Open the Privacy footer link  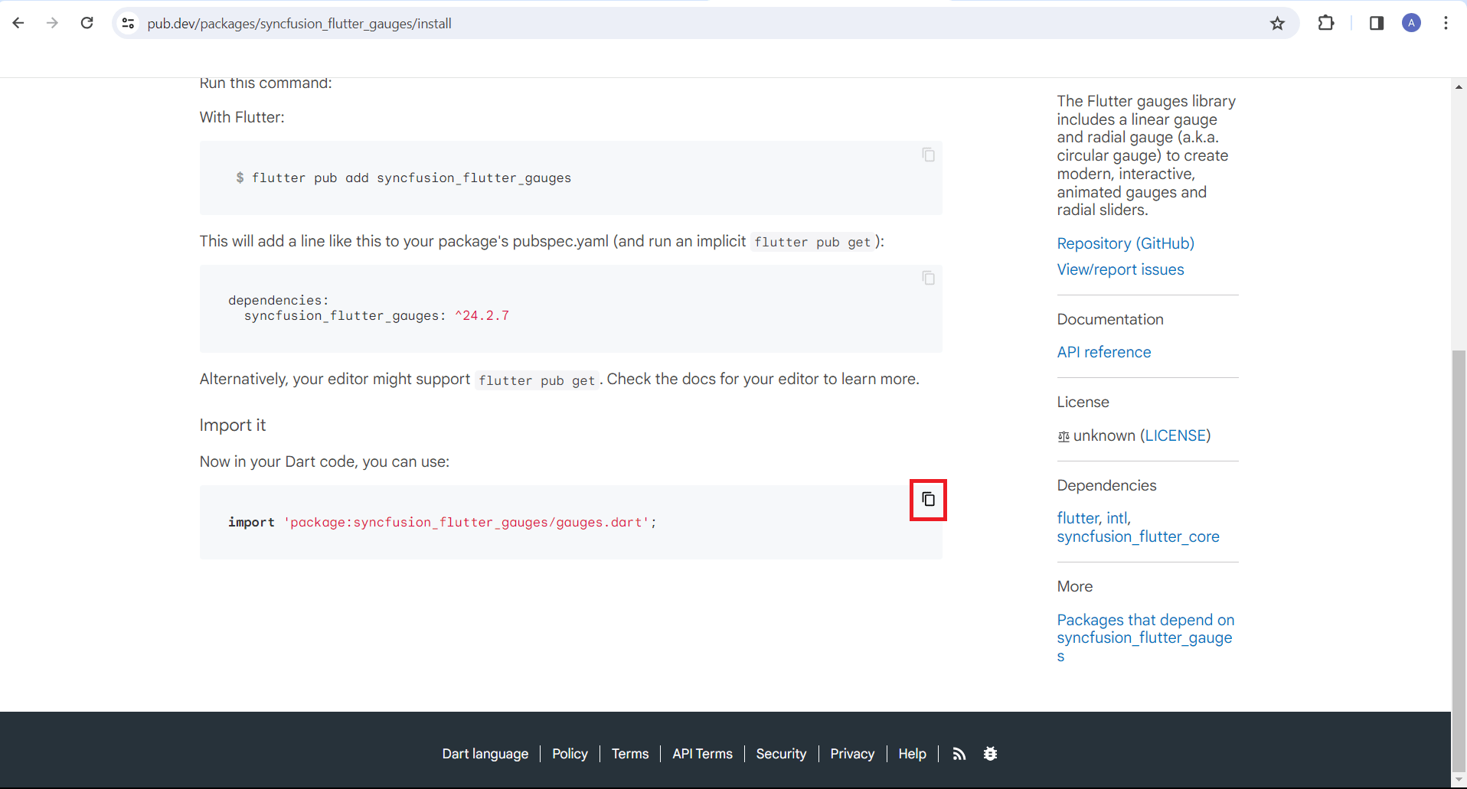tap(852, 754)
